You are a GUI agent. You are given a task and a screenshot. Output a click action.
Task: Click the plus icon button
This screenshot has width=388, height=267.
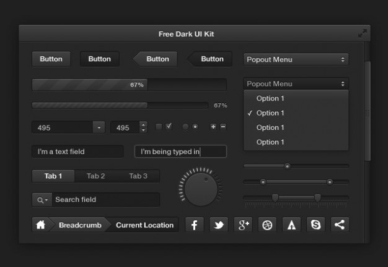[x=213, y=127]
